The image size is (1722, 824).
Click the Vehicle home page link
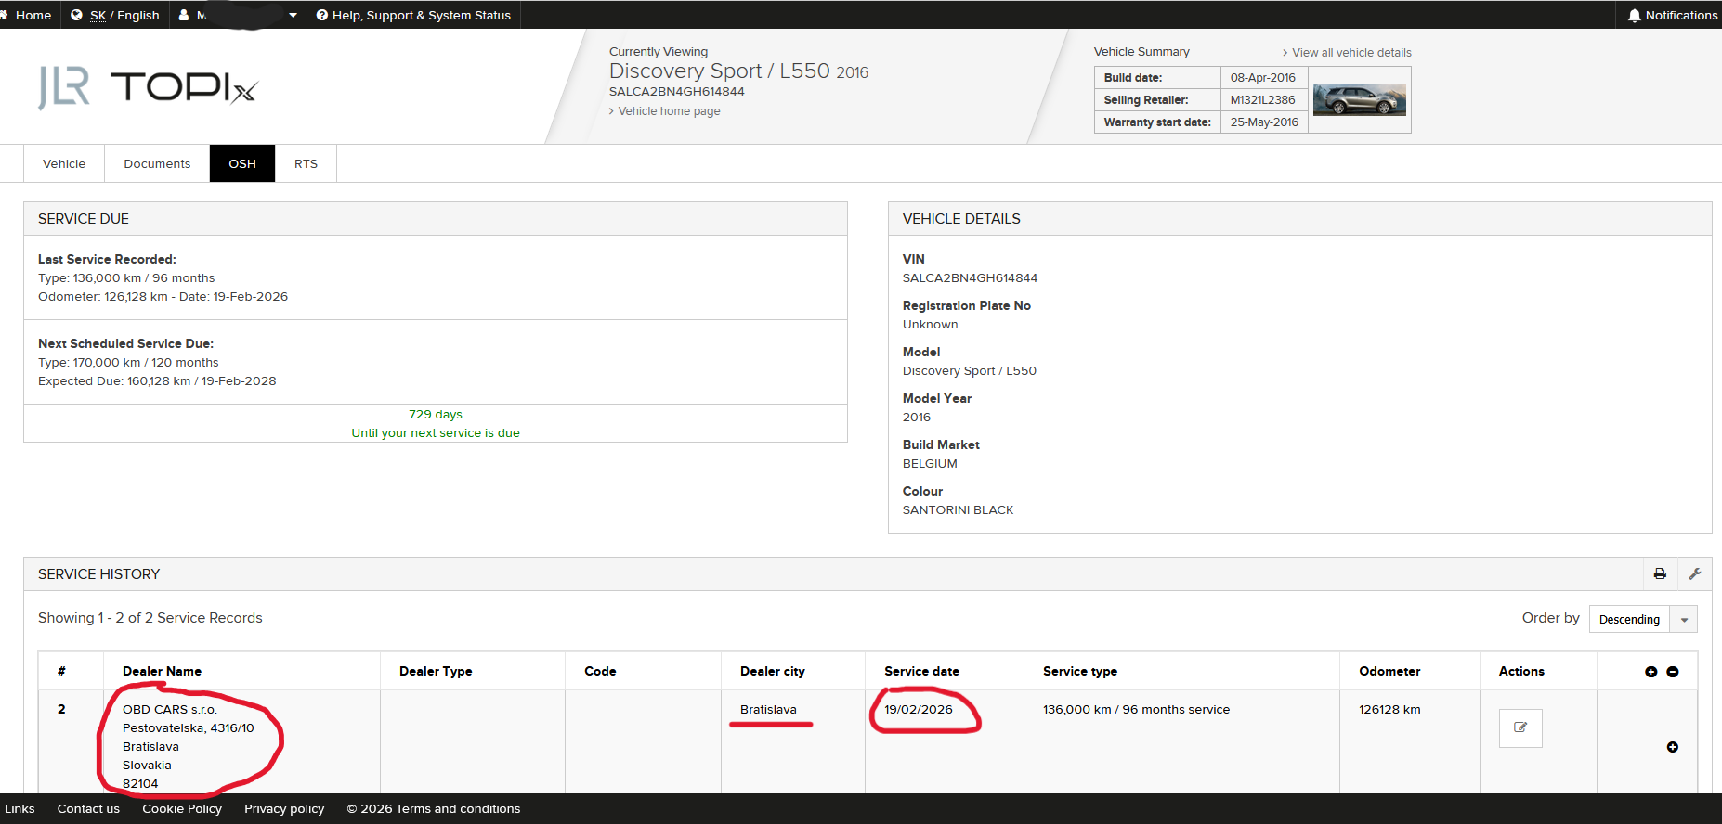click(x=669, y=111)
